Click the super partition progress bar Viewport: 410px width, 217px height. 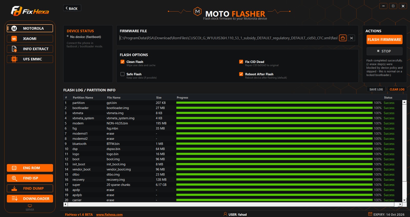pos(274,185)
